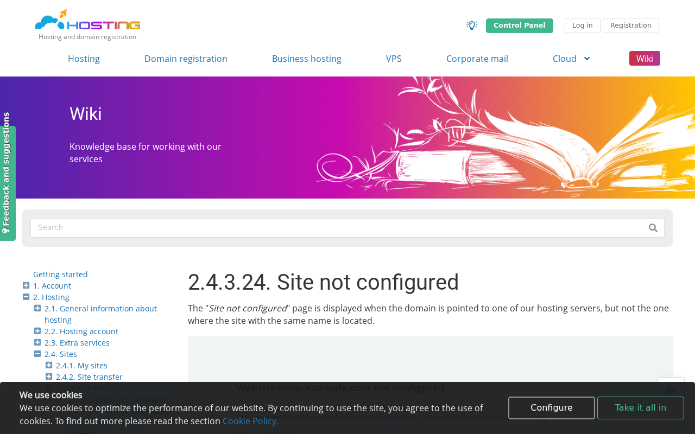Click the Configure cookies button
The height and width of the screenshot is (434, 695).
pyautogui.click(x=552, y=408)
